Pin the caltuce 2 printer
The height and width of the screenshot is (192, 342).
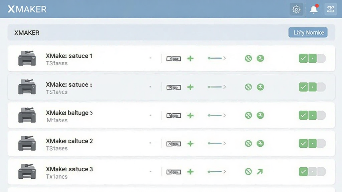point(260,143)
